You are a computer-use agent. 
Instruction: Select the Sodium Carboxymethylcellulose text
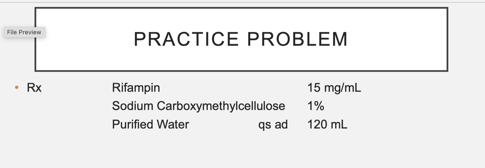[199, 106]
